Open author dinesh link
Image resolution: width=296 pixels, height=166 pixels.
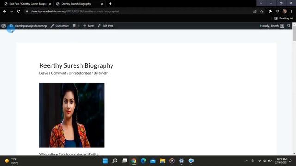(x=103, y=73)
